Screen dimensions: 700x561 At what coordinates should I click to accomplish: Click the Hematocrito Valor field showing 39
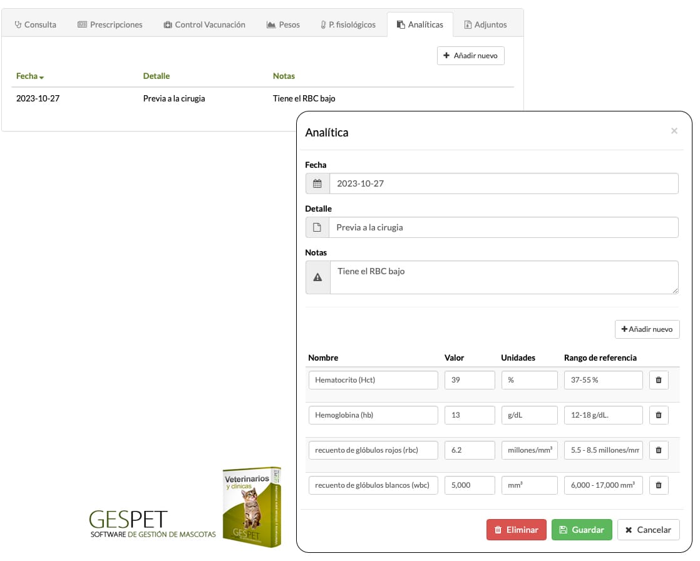(470, 380)
